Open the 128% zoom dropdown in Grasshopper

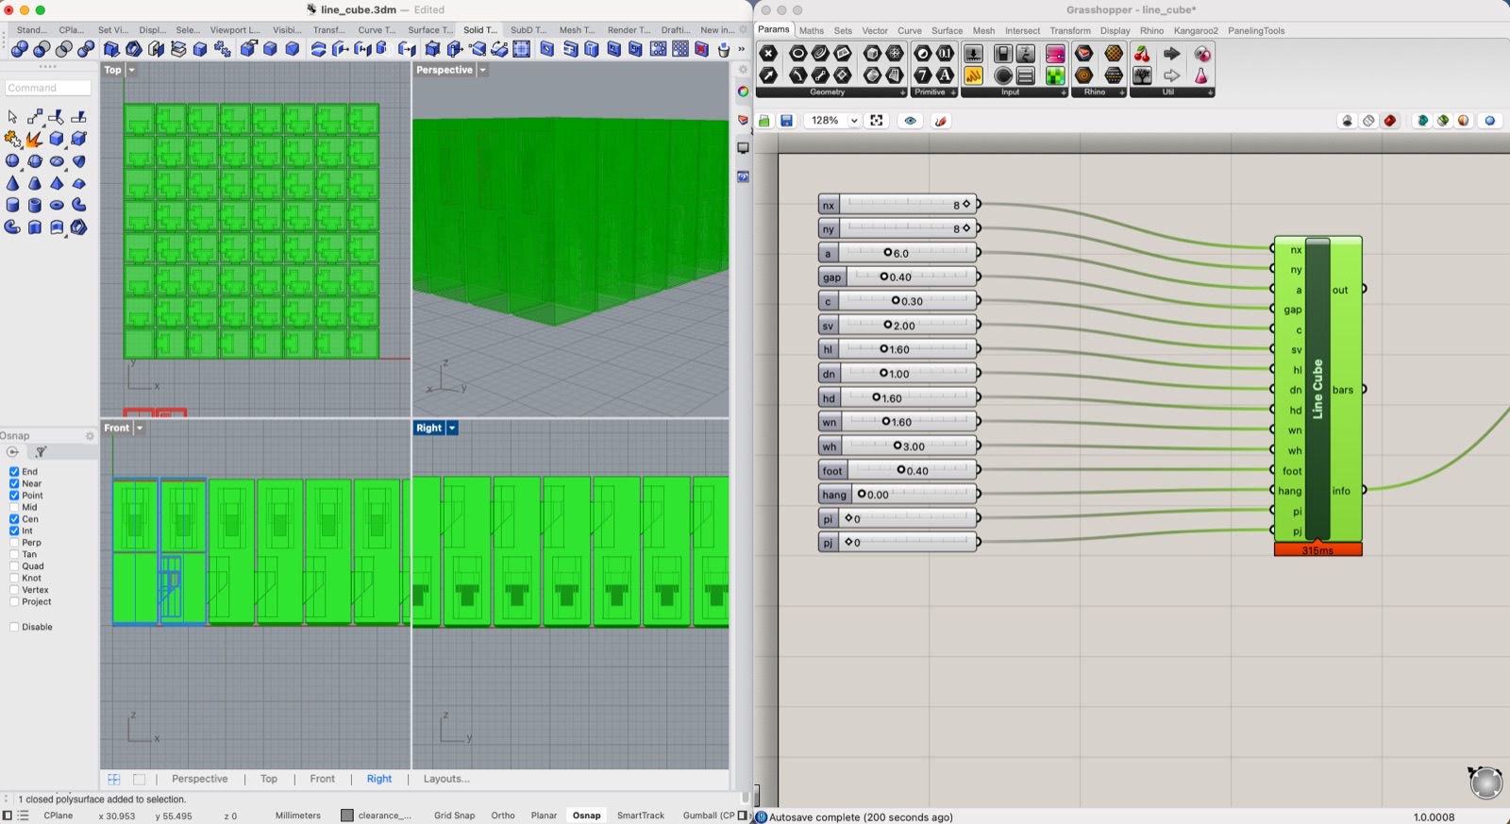[853, 121]
